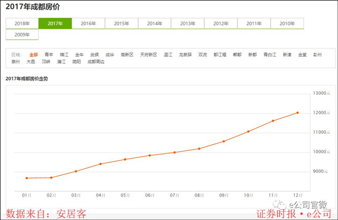Open the 成华 district filter
This screenshot has height=220, width=338.
(x=110, y=54)
